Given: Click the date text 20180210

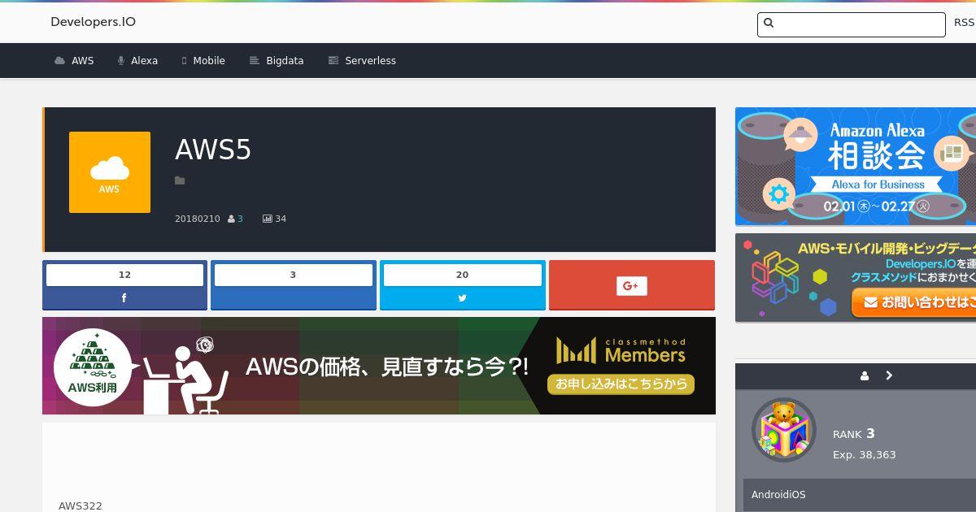Looking at the screenshot, I should (x=198, y=219).
